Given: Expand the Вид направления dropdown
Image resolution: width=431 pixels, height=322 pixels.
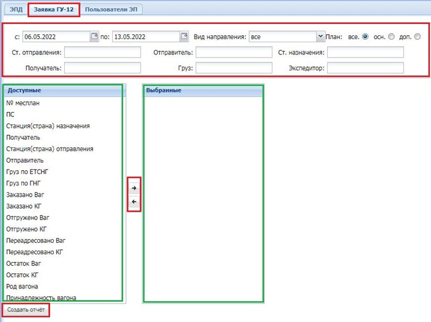Looking at the screenshot, I should pyautogui.click(x=320, y=37).
